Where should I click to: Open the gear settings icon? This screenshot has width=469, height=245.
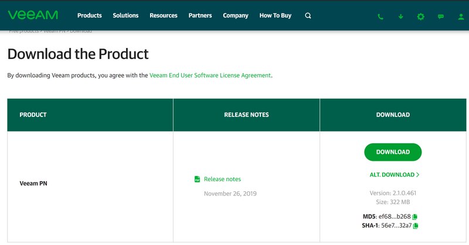point(420,16)
